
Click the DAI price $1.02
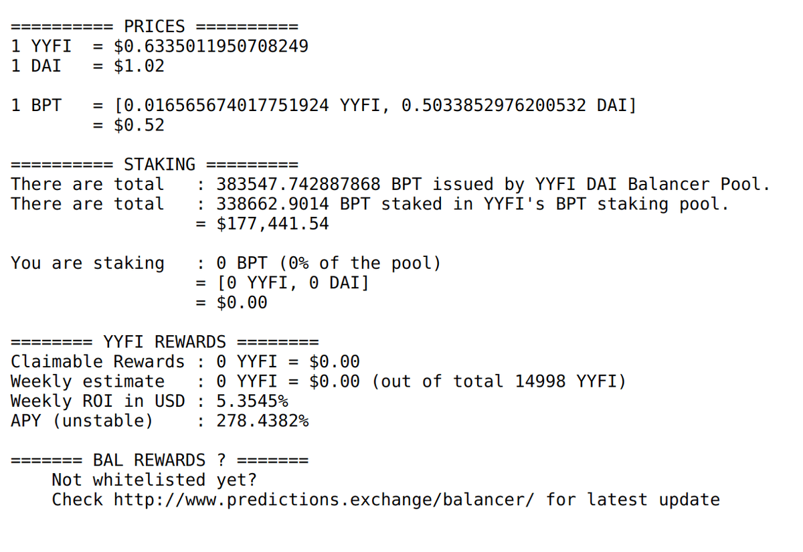139,66
